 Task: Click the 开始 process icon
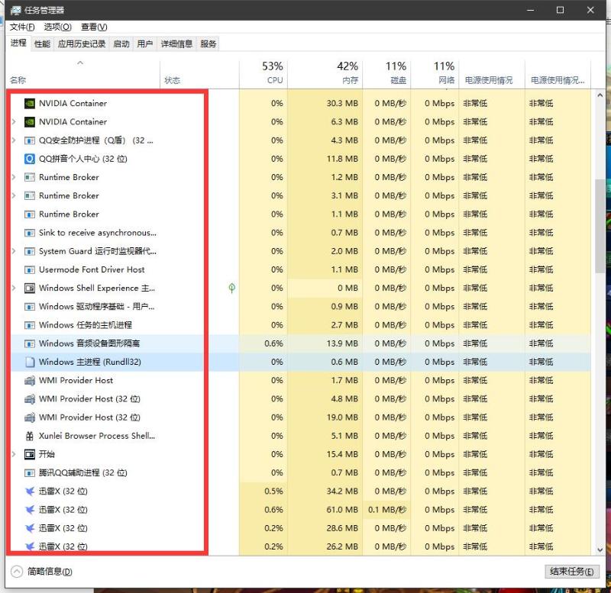30,454
